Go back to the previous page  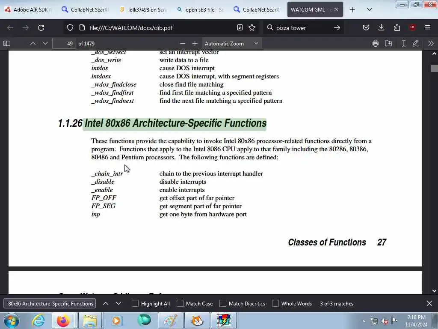coord(10,28)
